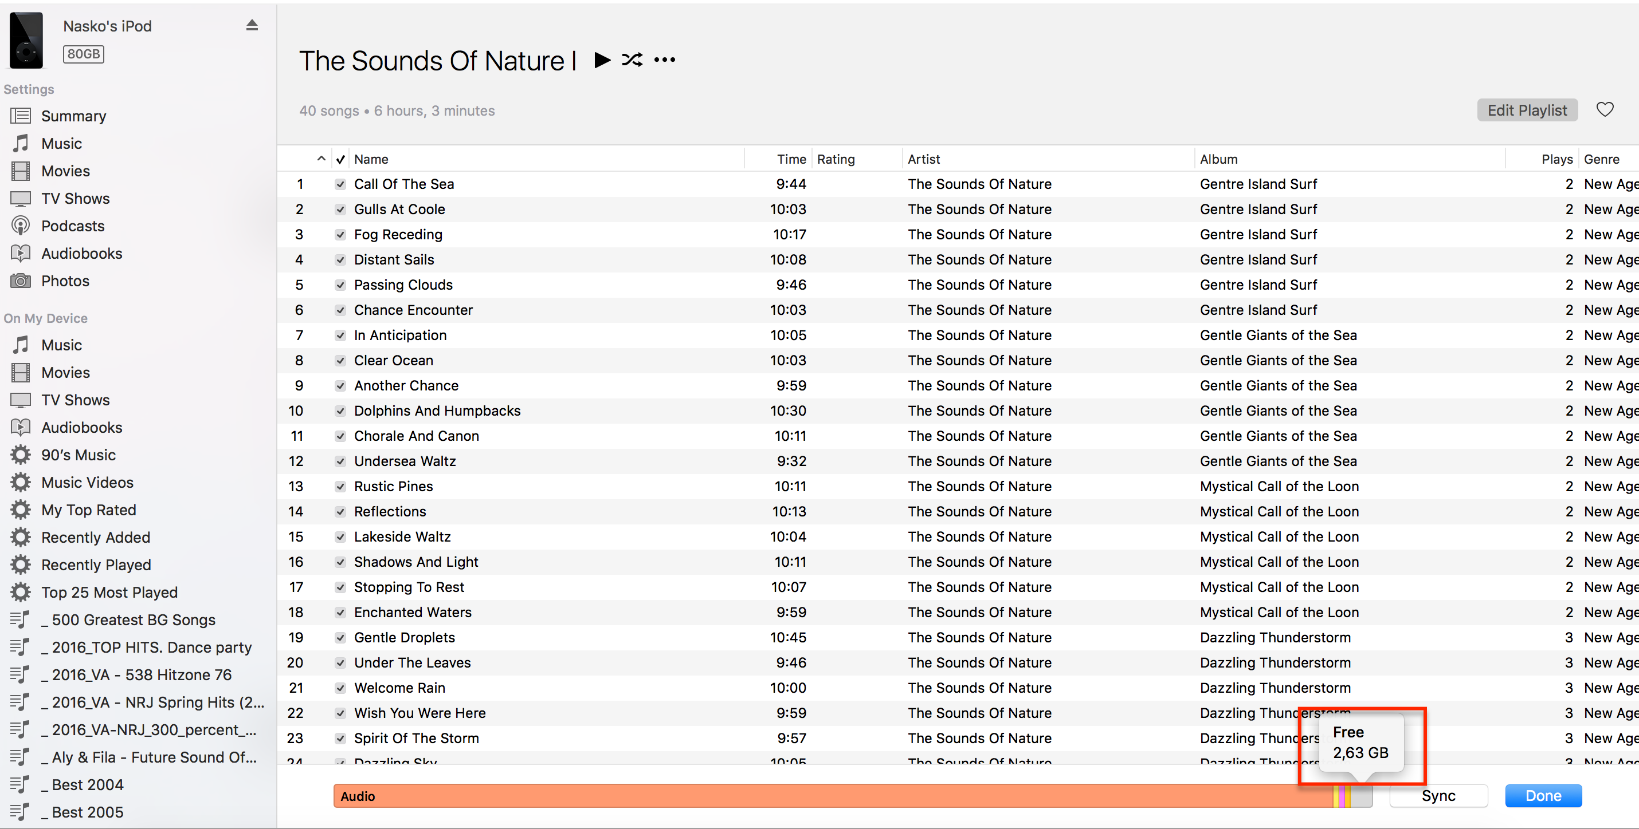This screenshot has height=829, width=1639.
Task: Toggle the Wish You Were Here checkbox
Action: (x=340, y=713)
